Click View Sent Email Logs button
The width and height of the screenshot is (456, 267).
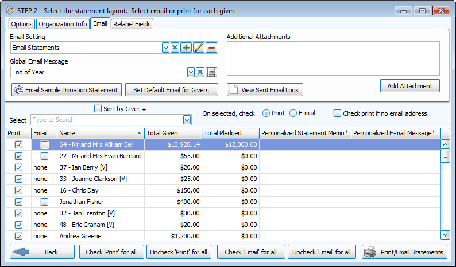tap(265, 90)
